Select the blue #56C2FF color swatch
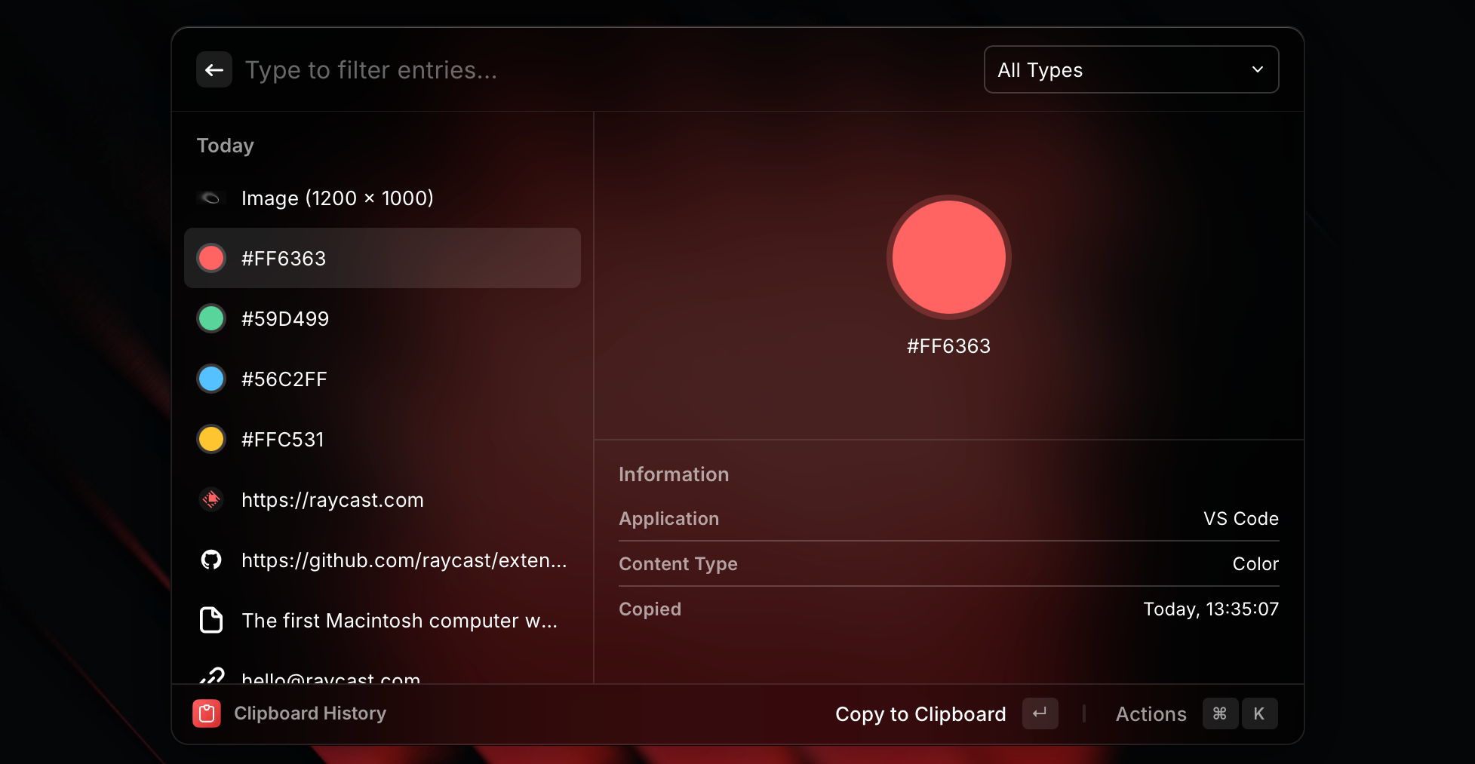Image resolution: width=1475 pixels, height=764 pixels. click(x=211, y=379)
